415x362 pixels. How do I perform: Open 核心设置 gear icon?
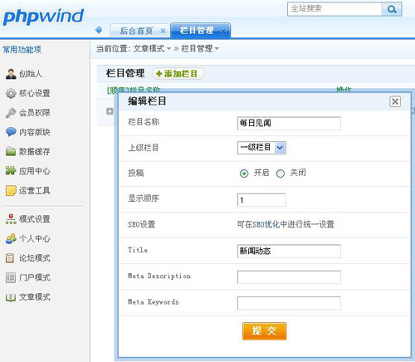click(11, 93)
